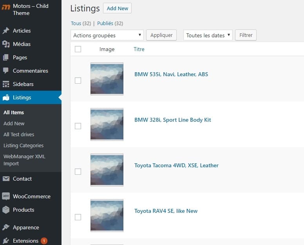Click the Articles pushpin icon

tap(6, 31)
